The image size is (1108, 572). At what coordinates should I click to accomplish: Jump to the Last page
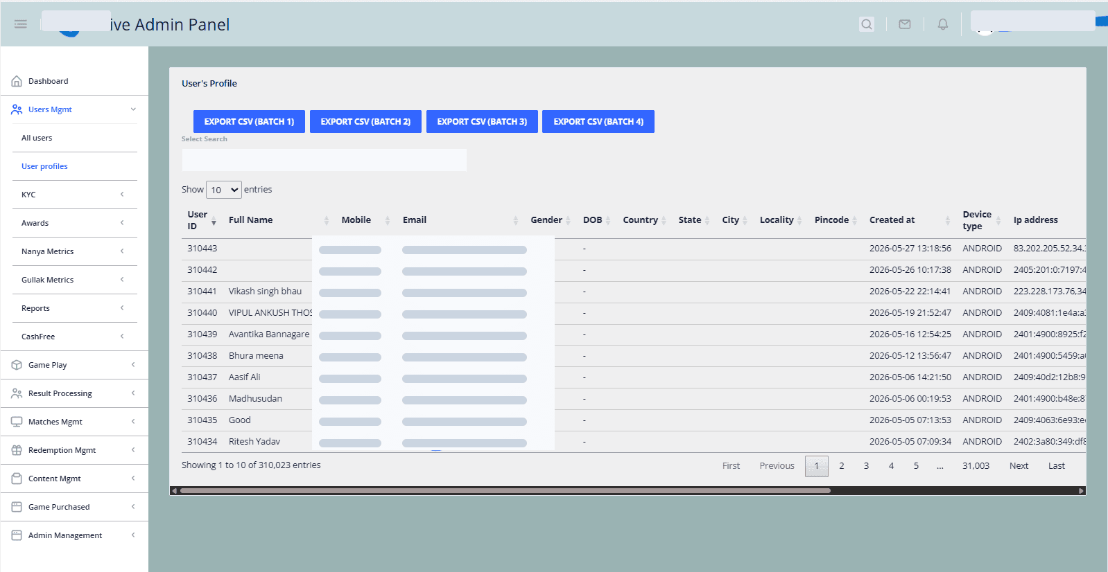coord(1056,466)
